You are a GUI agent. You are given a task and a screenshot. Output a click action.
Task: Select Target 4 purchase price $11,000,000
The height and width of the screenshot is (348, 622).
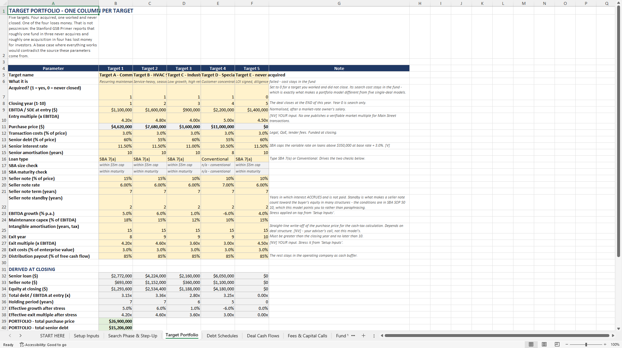tap(218, 127)
